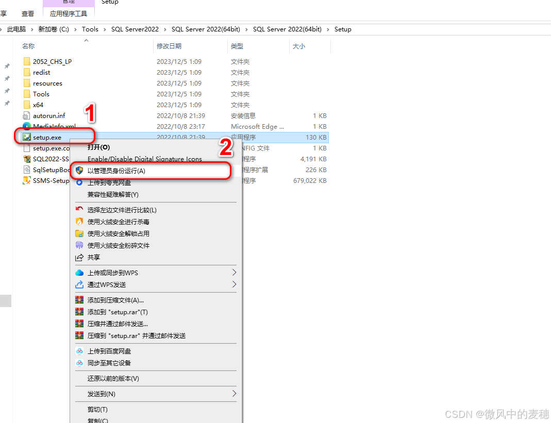The image size is (551, 423).
Task: Select 还原以前的版本(V)
Action: 113,379
